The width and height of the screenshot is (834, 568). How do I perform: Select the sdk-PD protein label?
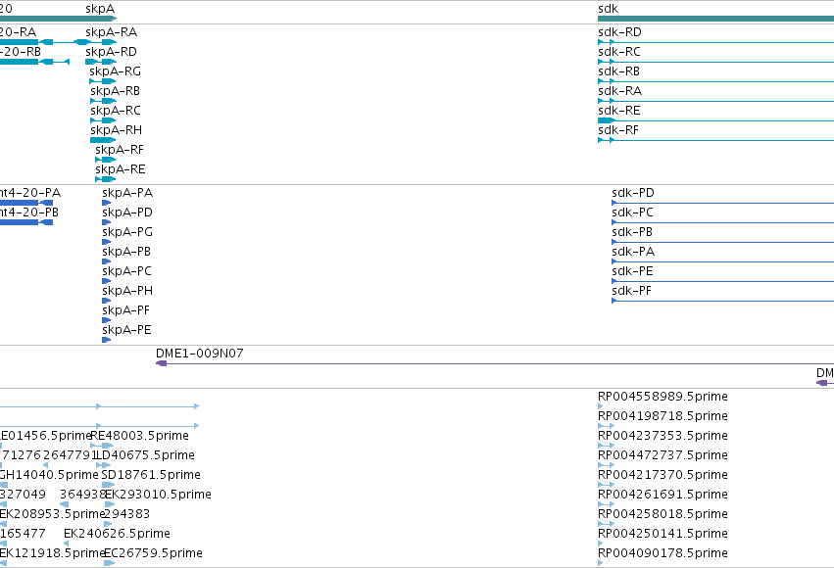[633, 193]
